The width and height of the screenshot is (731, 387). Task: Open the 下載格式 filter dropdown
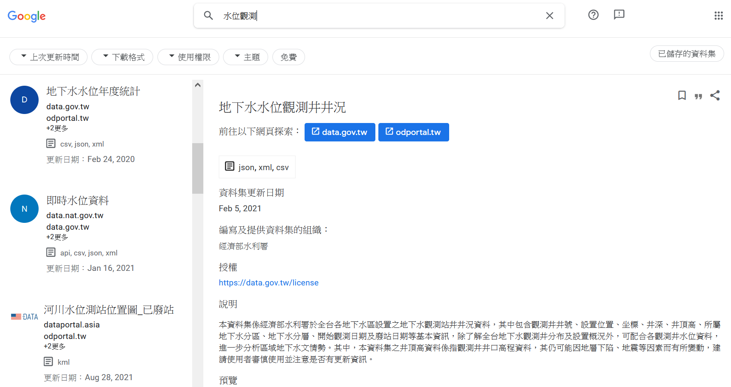122,57
